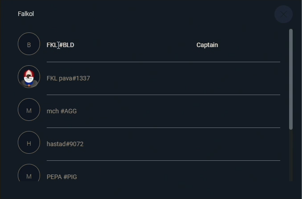The height and width of the screenshot is (199, 302).
Task: Select player name PEPA #PIG
Action: point(62,177)
